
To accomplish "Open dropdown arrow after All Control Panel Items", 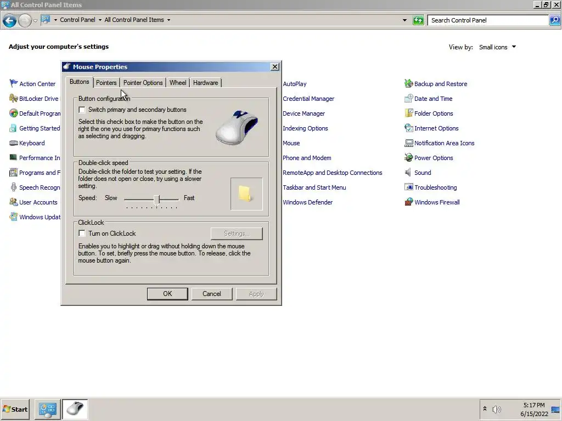I will point(168,20).
